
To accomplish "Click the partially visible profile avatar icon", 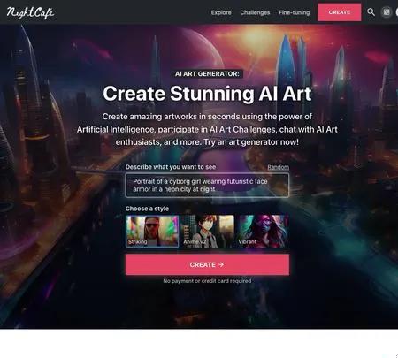I will tap(397, 12).
